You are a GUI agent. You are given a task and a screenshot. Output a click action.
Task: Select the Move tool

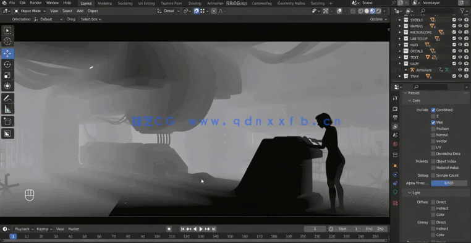(x=7, y=53)
